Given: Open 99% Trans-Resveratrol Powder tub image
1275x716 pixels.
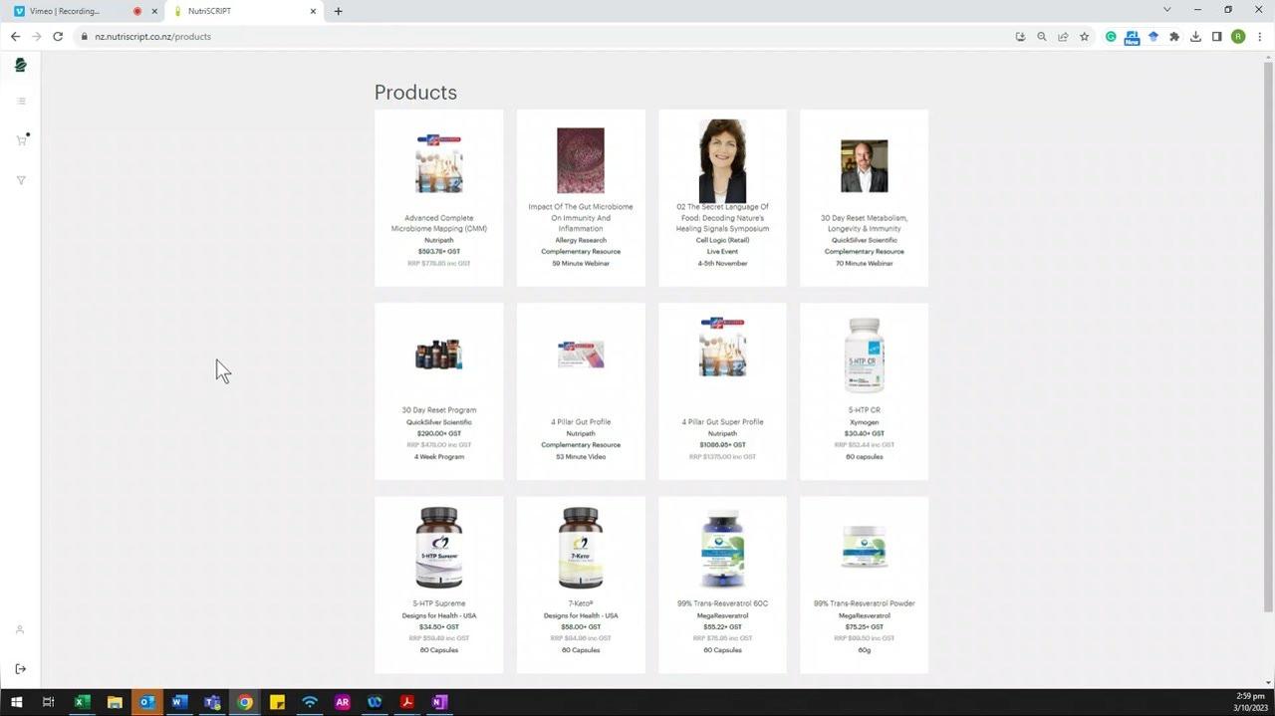Looking at the screenshot, I should point(864,547).
